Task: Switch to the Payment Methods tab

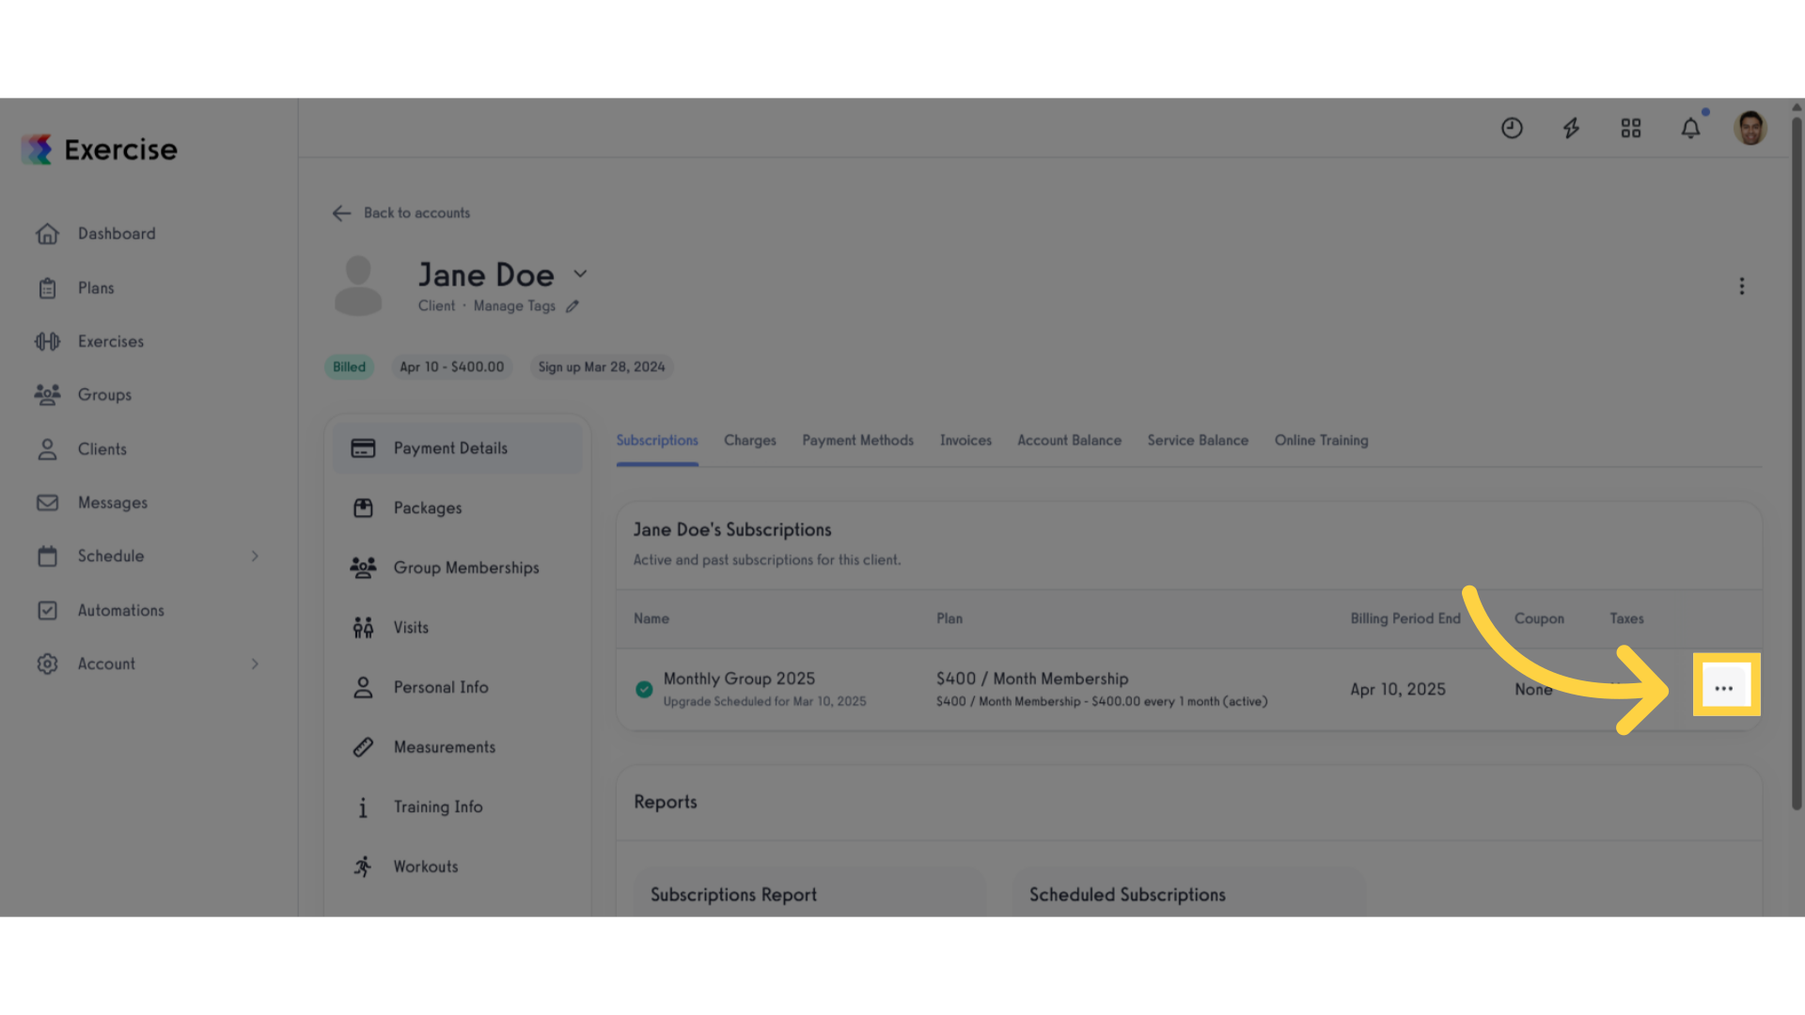Action: click(x=858, y=441)
